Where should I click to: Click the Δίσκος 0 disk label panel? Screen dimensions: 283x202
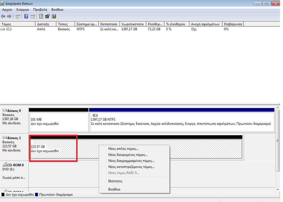point(14,120)
